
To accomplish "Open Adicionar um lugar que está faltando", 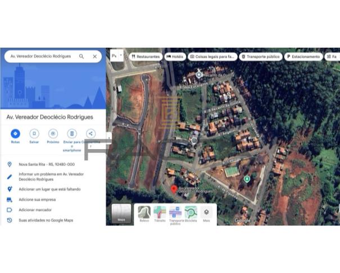I will 49,189.
